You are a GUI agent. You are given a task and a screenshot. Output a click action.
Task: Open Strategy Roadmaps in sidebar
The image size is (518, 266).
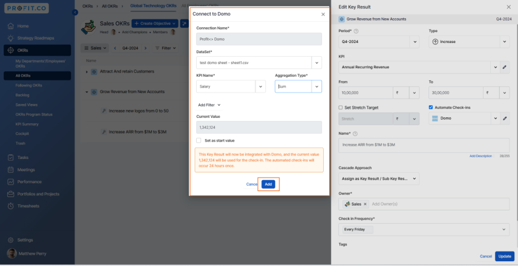[31, 38]
